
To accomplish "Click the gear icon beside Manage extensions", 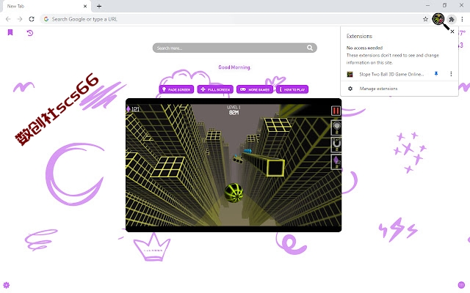I will (350, 89).
